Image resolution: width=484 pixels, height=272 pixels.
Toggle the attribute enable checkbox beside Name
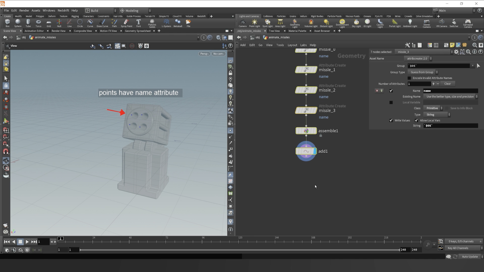point(391,91)
